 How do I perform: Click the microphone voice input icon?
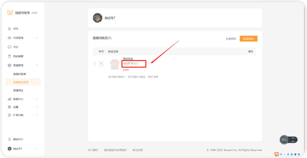pos(288,155)
